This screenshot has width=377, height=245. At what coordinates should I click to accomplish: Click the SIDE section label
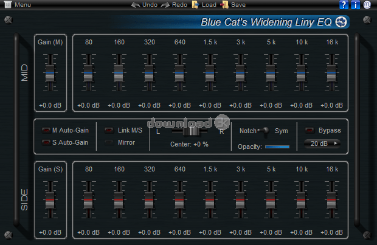point(24,200)
